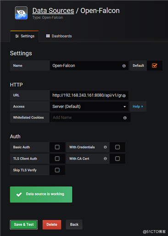Viewport: 168px width, 236px height.
Task: Click the info icon in Whitelisted Cookies field
Action: coord(125,118)
